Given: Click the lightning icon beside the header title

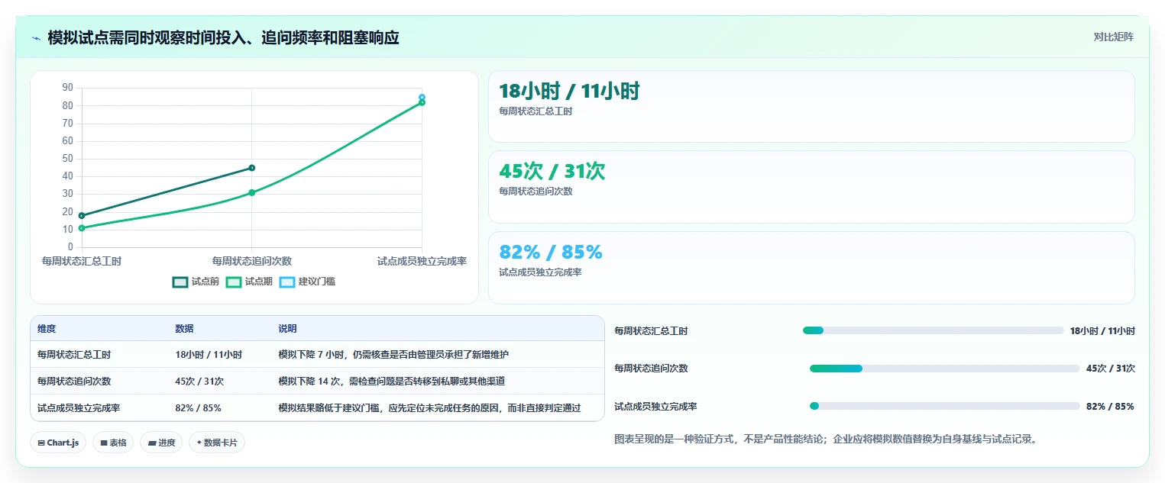Looking at the screenshot, I should (37, 37).
